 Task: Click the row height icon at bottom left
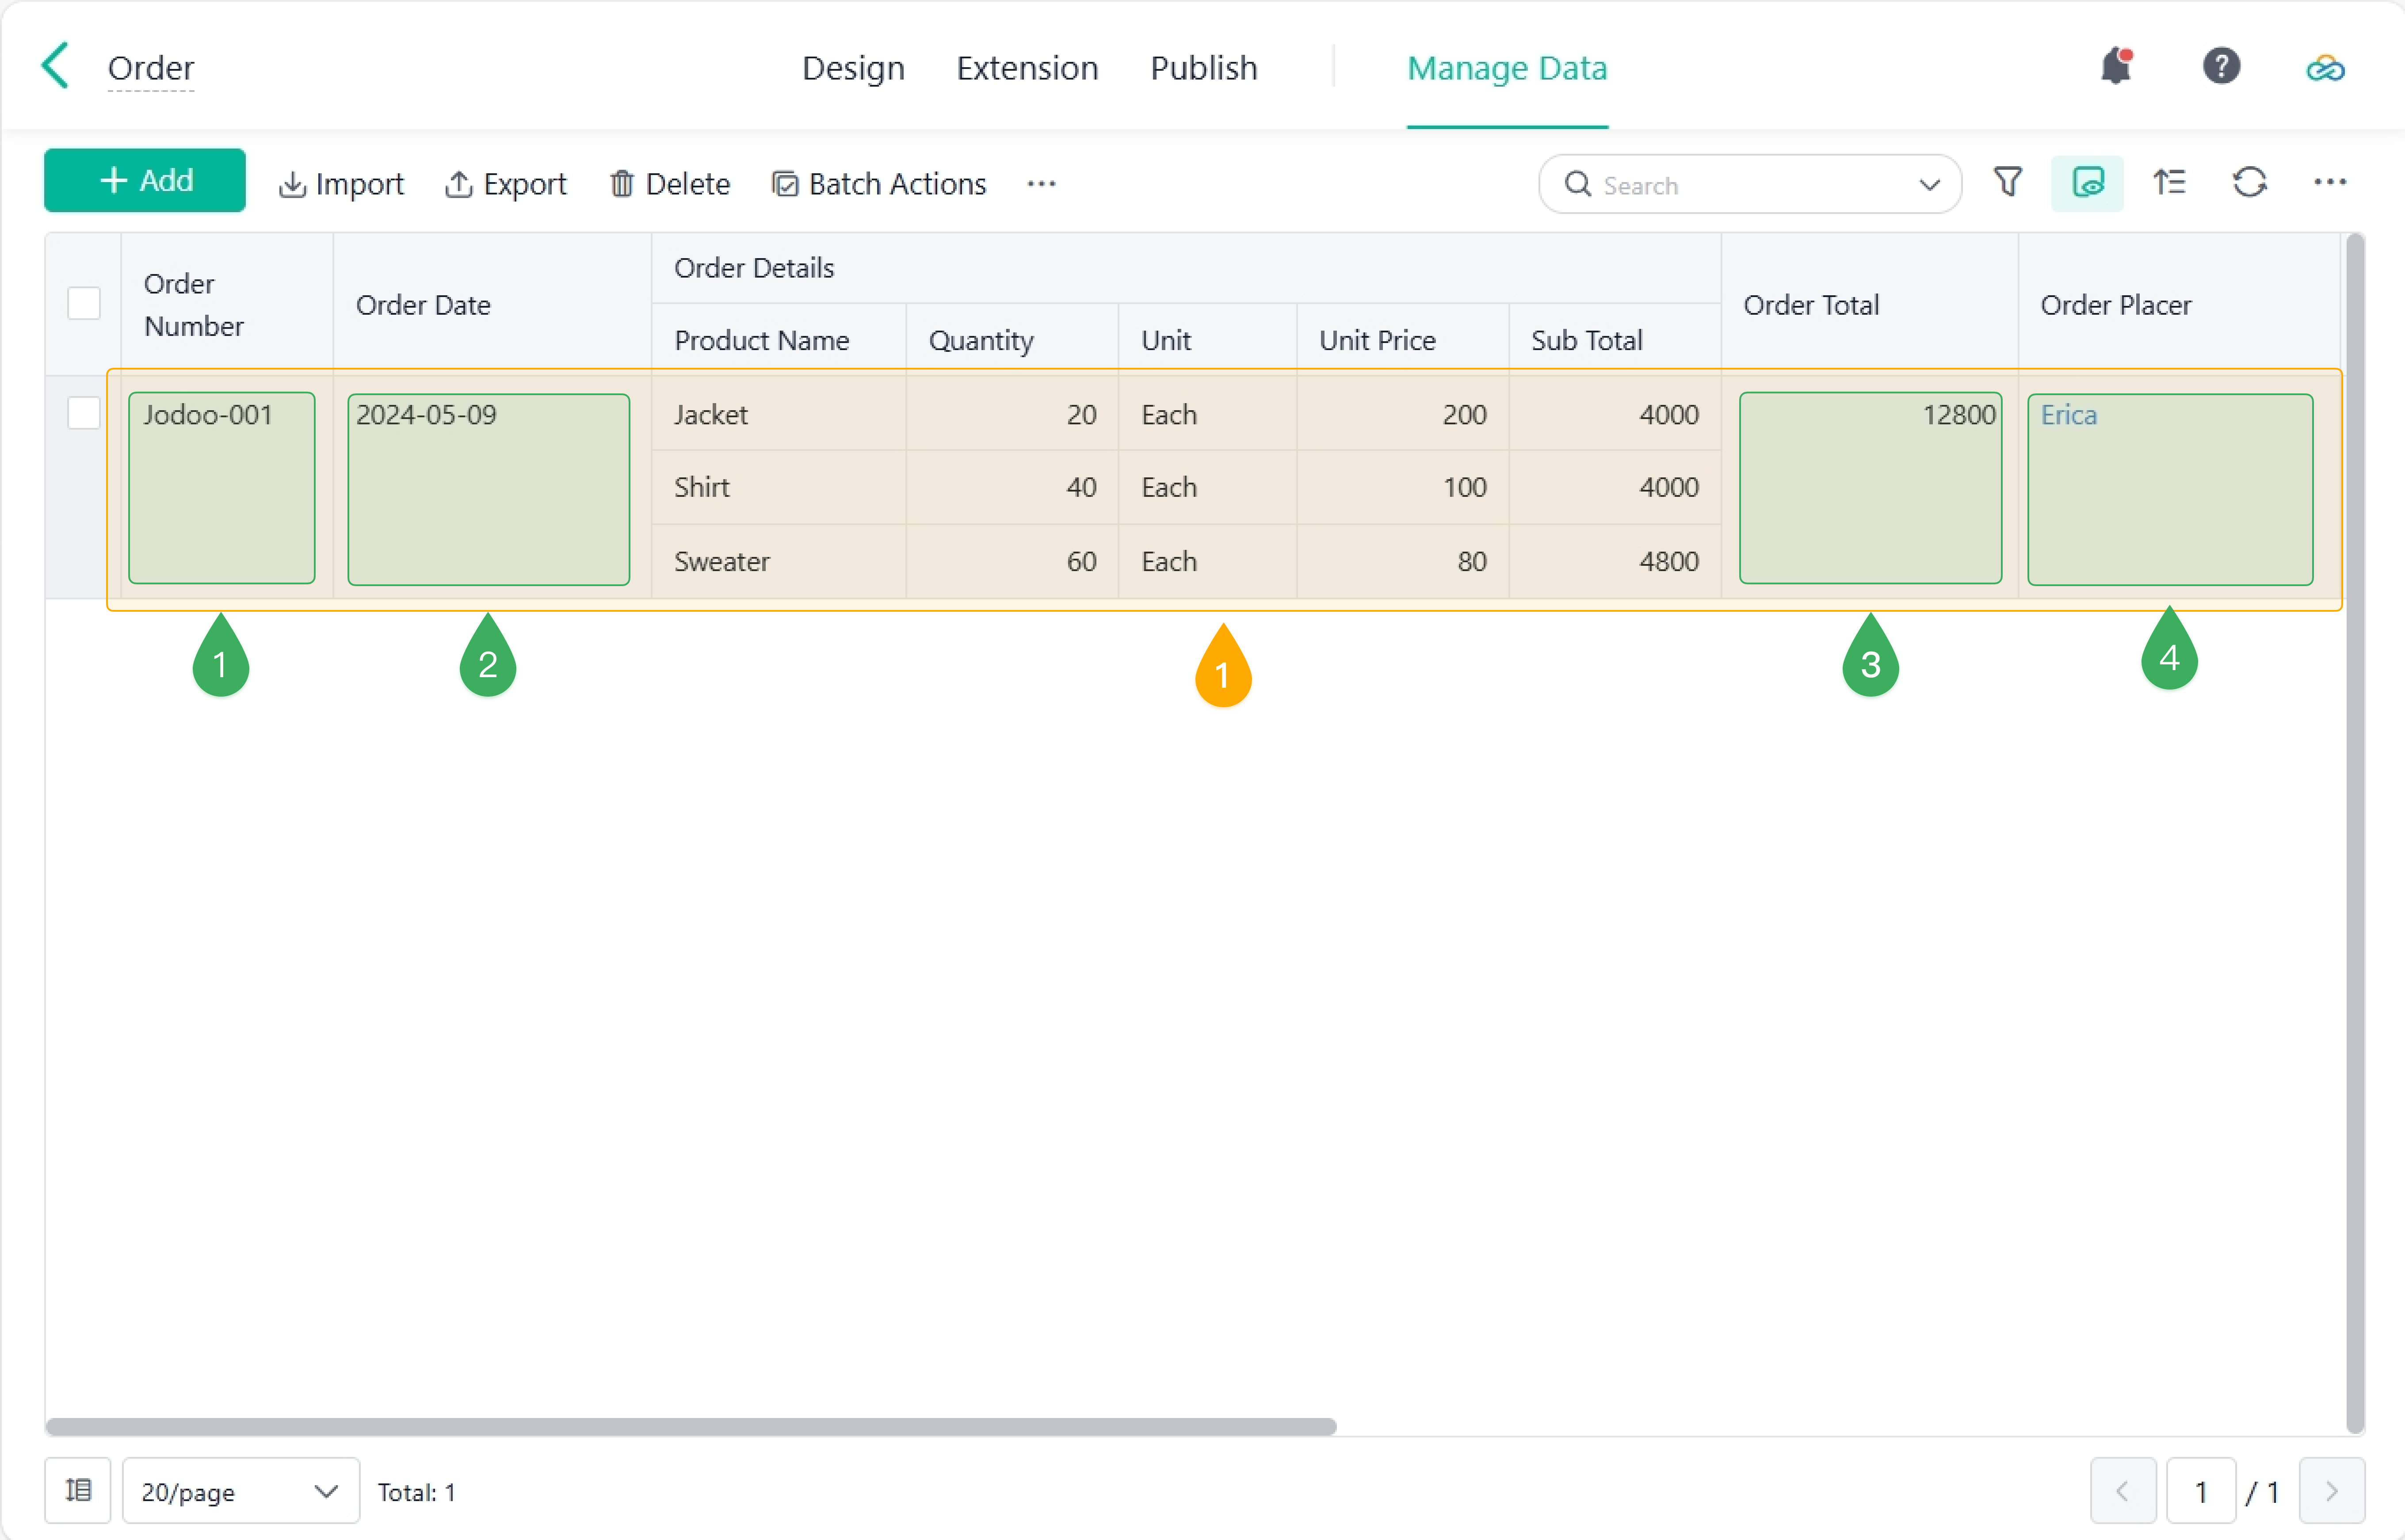point(78,1490)
